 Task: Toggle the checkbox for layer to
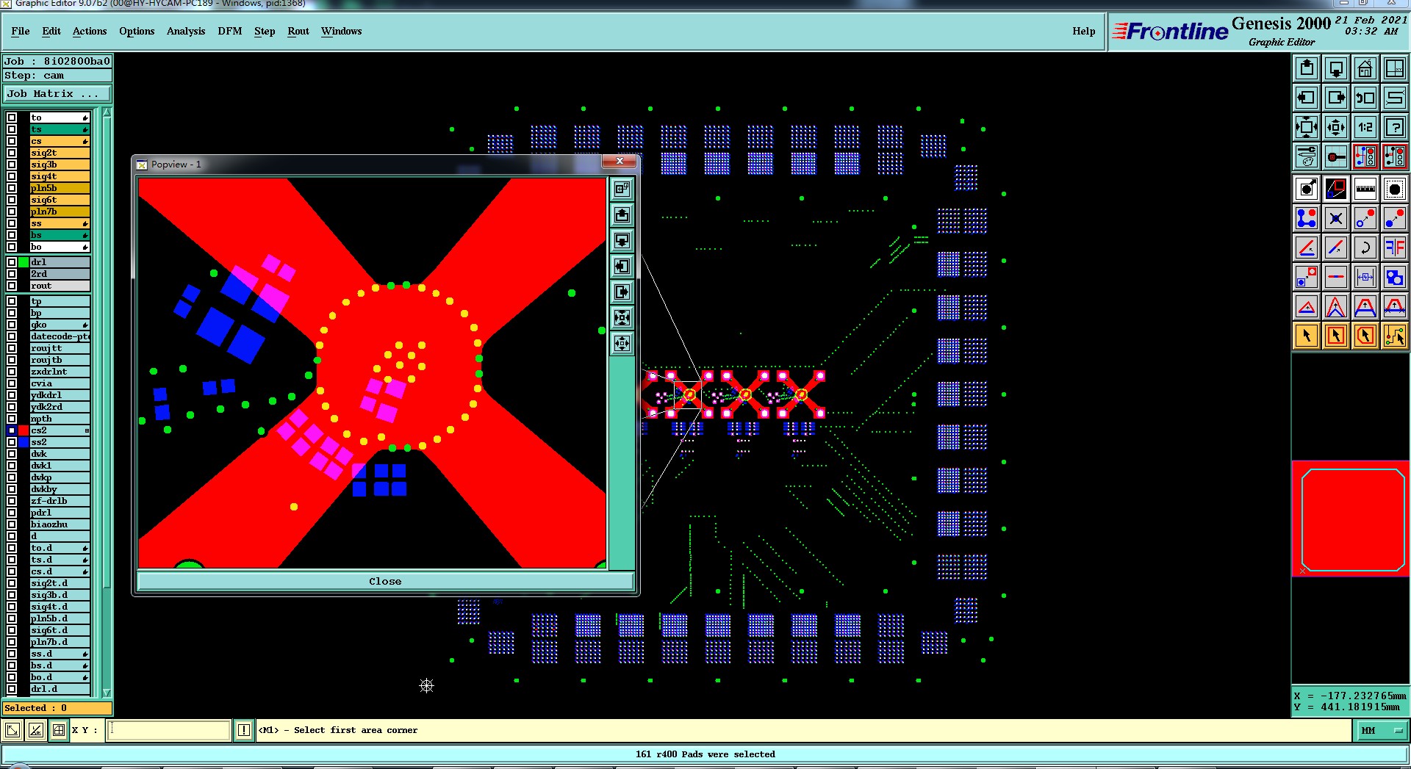[x=12, y=118]
